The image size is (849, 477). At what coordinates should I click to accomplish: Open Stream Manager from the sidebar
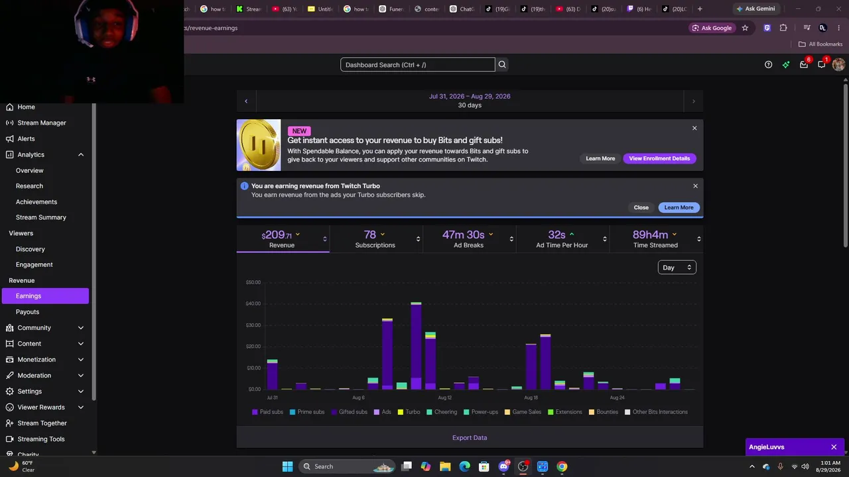click(x=41, y=123)
